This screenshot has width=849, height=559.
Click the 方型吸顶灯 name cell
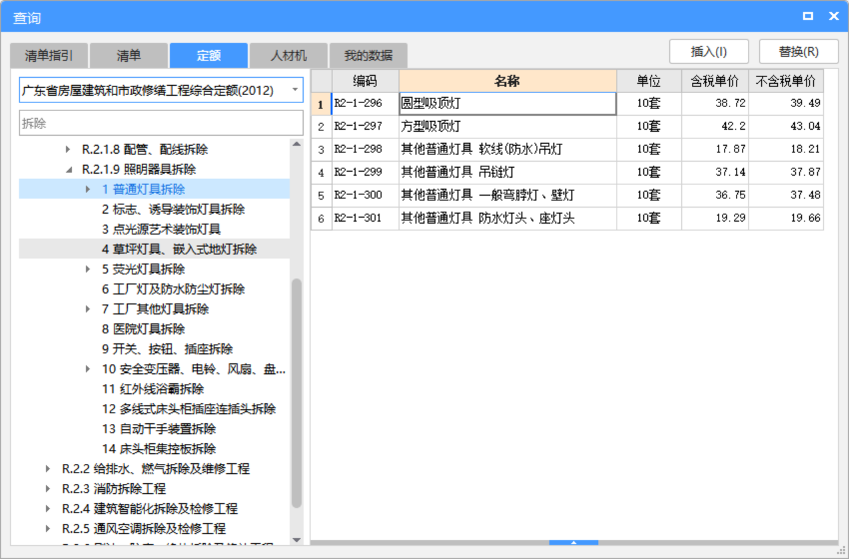click(x=507, y=126)
